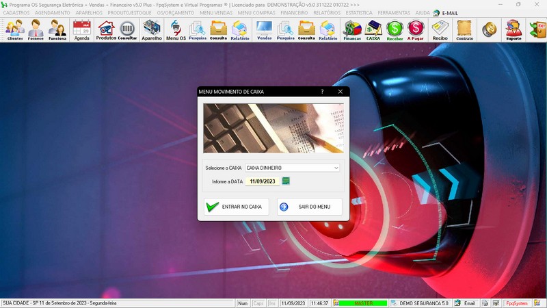Image resolution: width=547 pixels, height=308 pixels.
Task: Open the Funciona employees icon
Action: tap(57, 30)
